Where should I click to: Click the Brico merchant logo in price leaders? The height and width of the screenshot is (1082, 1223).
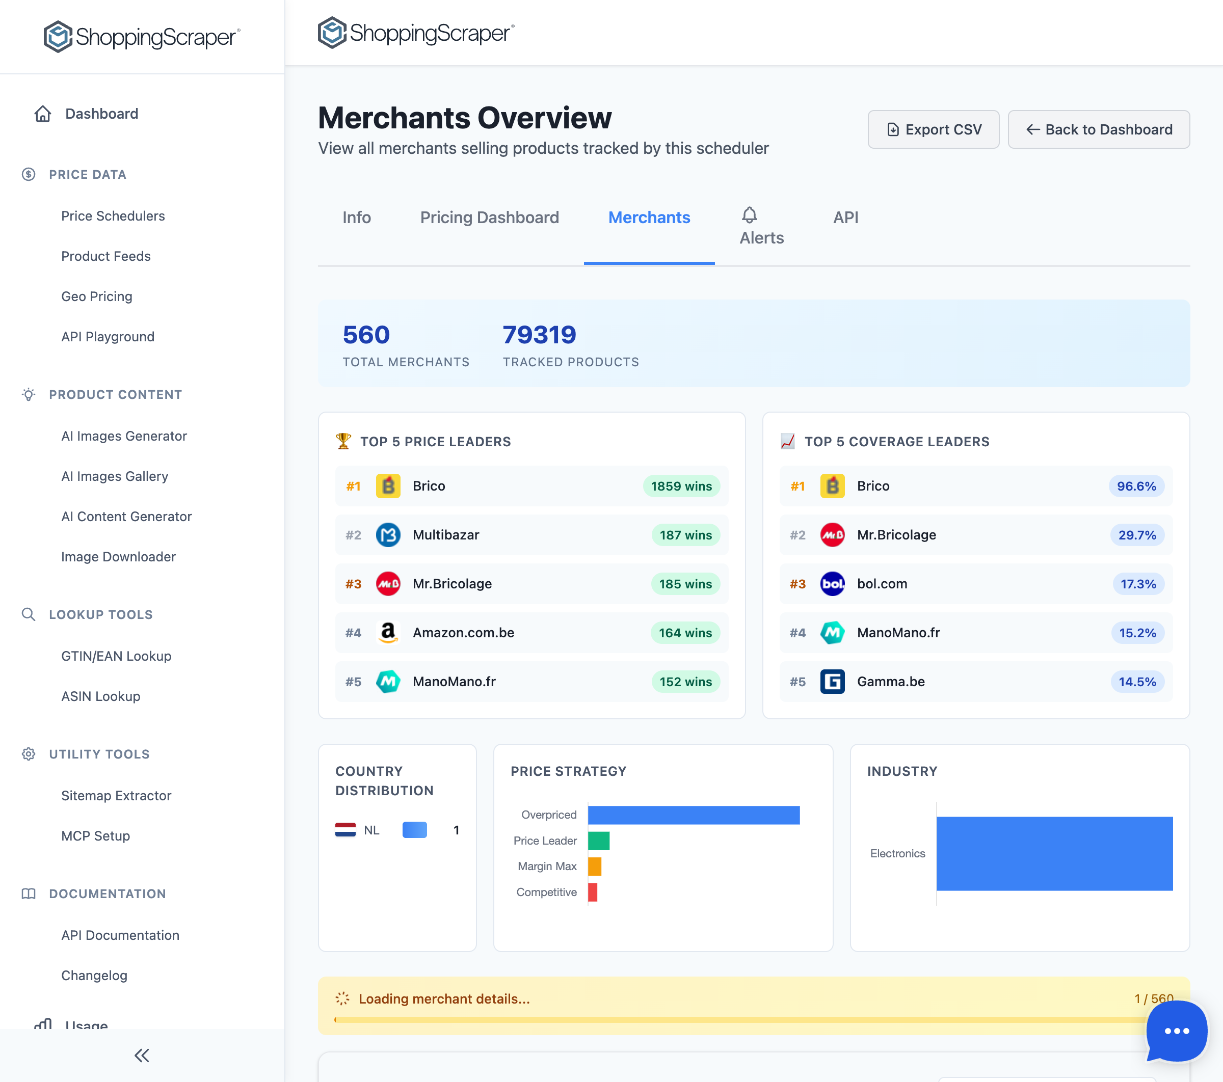388,486
